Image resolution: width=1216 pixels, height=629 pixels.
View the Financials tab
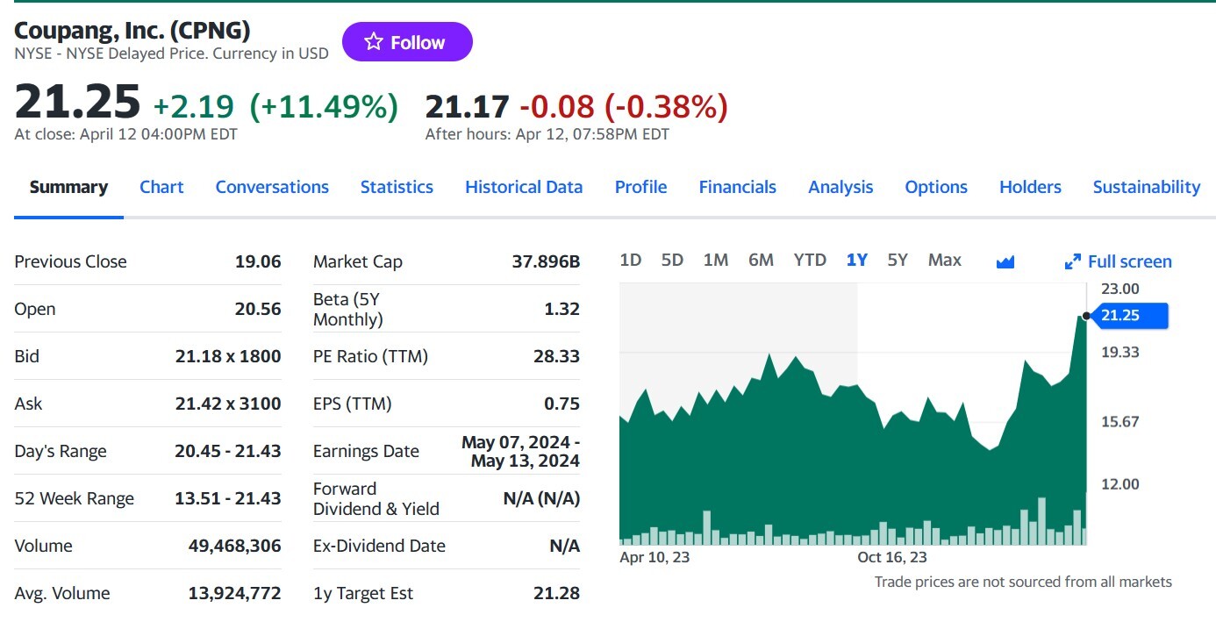[737, 187]
